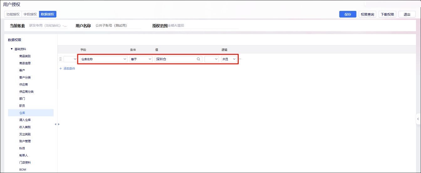Image resolution: width=421 pixels, height=173 pixels.
Task: Click the 当前账套 field value
Action: (x=48, y=26)
